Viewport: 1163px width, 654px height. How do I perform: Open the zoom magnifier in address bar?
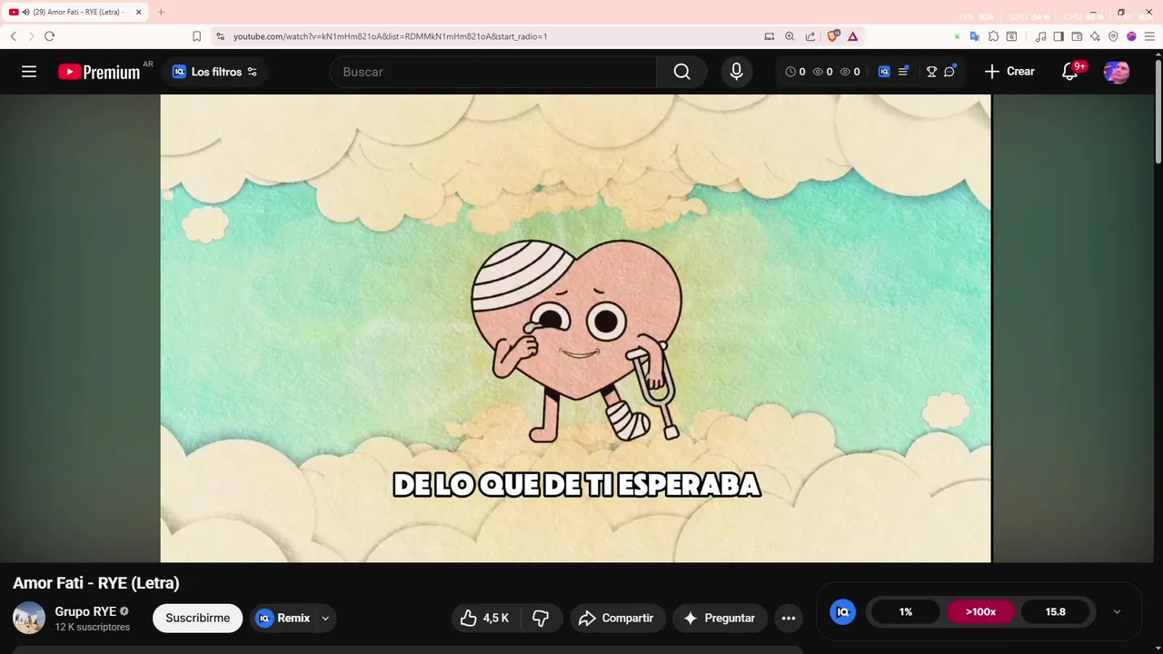point(790,36)
